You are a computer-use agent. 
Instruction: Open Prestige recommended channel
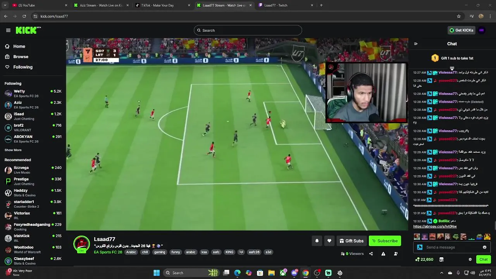[x=33, y=181]
